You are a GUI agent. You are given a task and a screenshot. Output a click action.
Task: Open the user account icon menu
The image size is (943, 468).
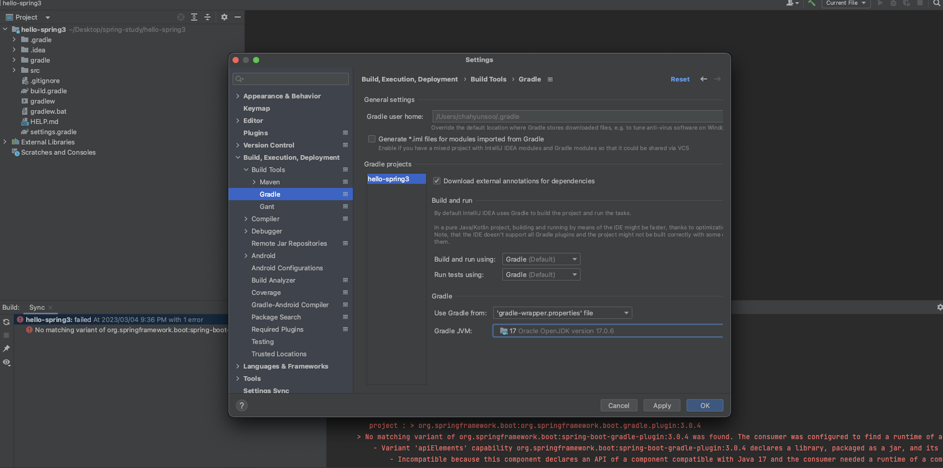click(x=792, y=3)
